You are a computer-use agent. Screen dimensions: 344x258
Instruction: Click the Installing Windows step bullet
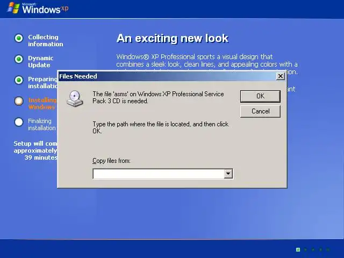click(x=19, y=101)
